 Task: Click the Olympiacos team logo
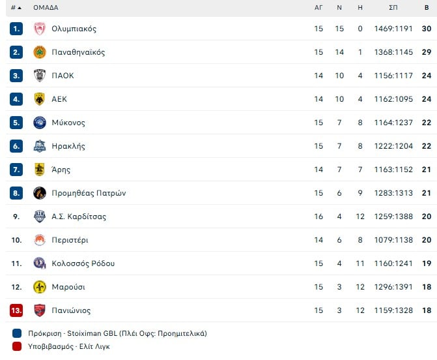(x=40, y=29)
